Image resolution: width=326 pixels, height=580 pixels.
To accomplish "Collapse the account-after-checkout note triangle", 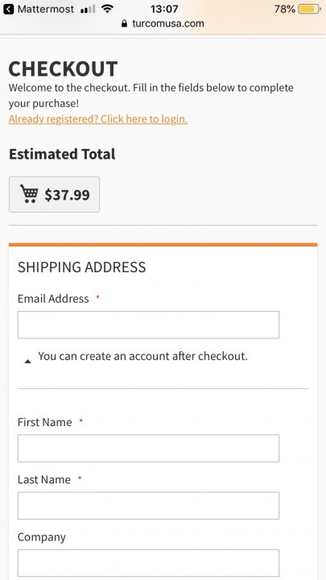I will (27, 362).
